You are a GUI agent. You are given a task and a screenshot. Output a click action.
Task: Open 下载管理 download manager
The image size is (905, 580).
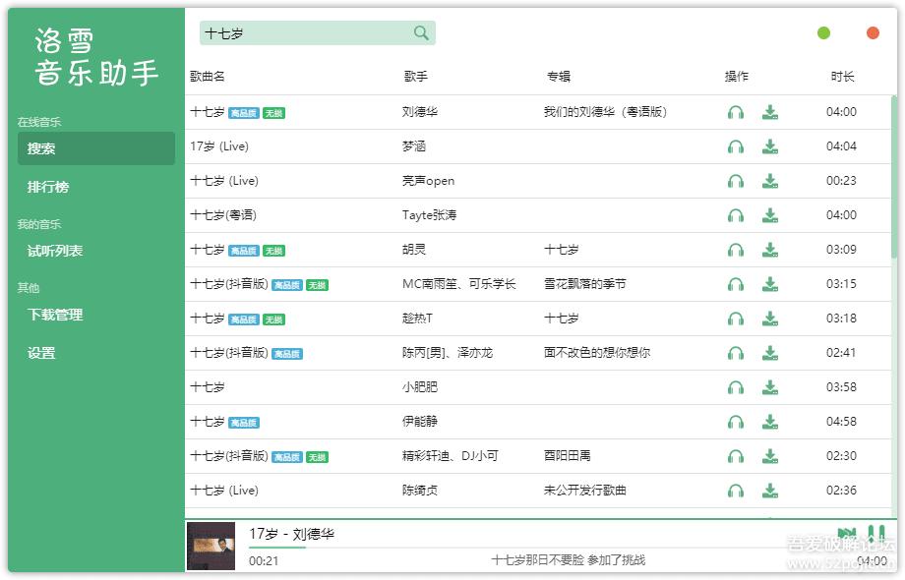(x=55, y=315)
